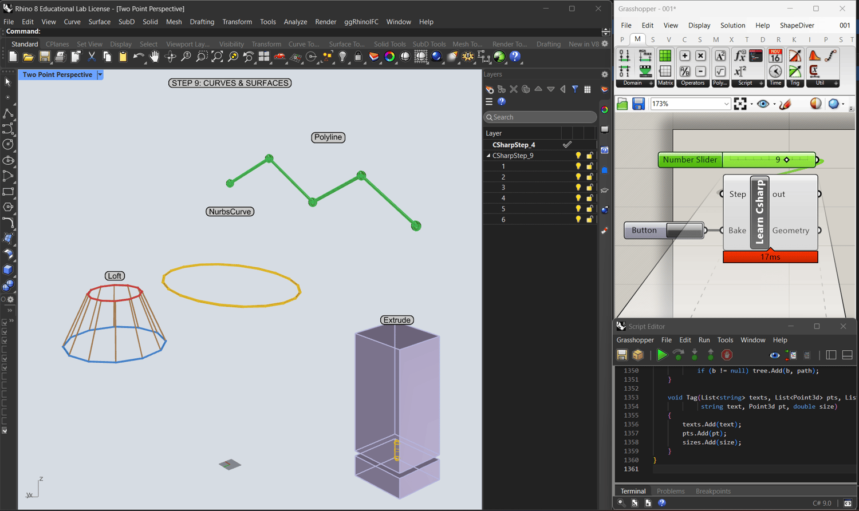Screen dimensions: 859x511
Task: Select the CSharpStep_4 layer row
Action: pyautogui.click(x=514, y=145)
